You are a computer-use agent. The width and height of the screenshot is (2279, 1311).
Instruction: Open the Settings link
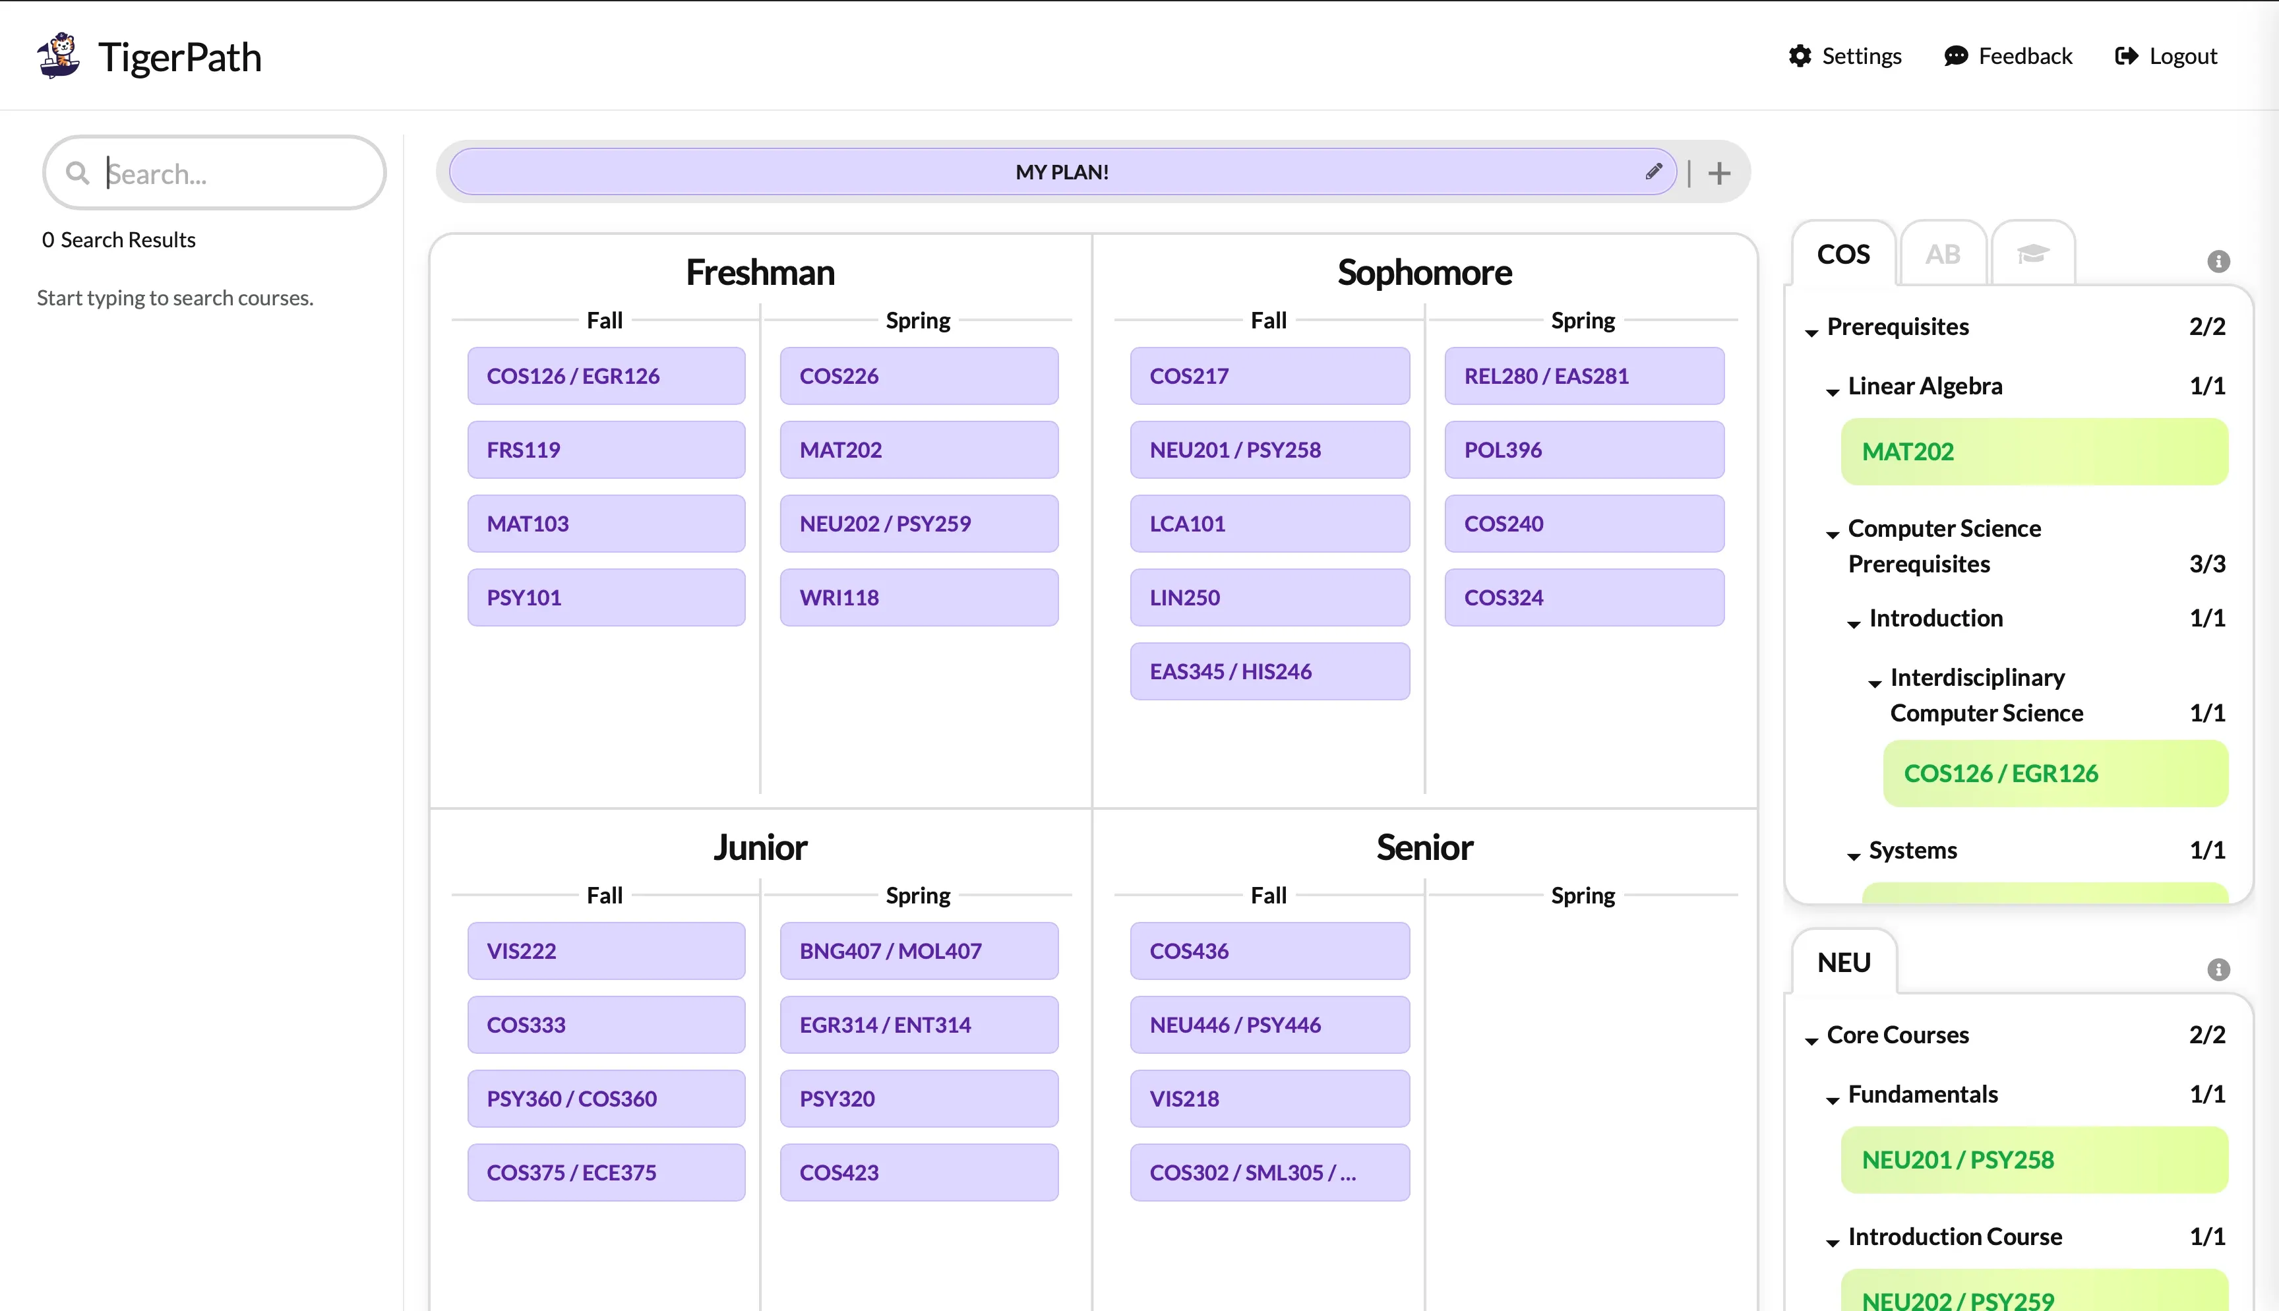[x=1862, y=56]
